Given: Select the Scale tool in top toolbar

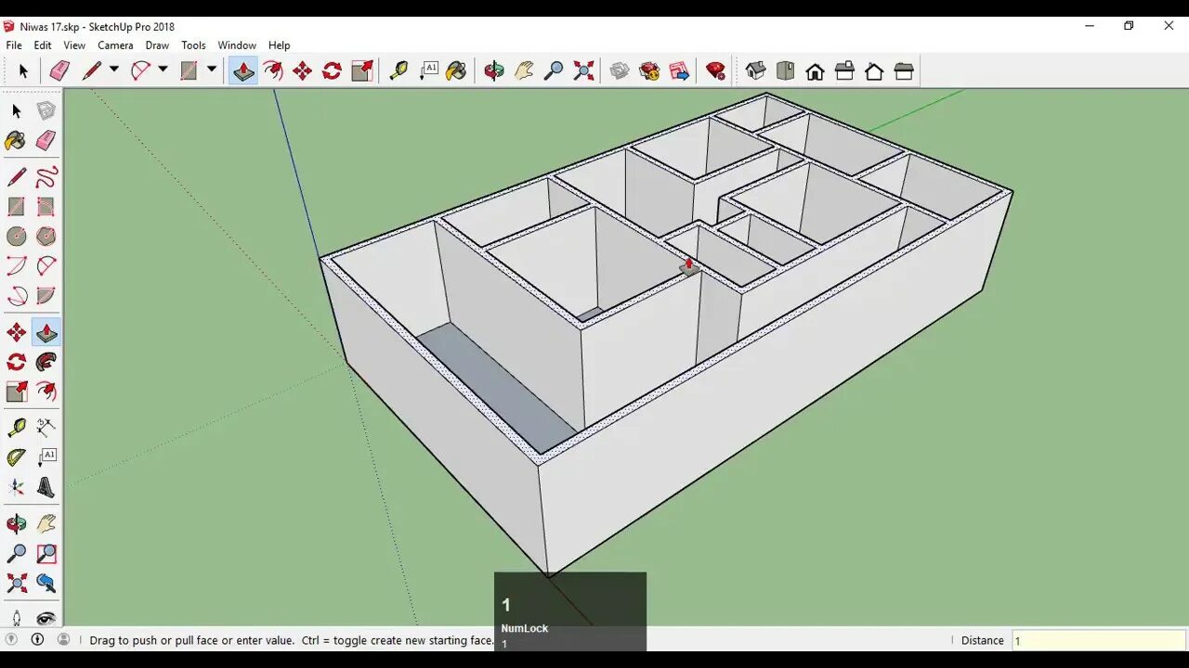Looking at the screenshot, I should click(362, 71).
